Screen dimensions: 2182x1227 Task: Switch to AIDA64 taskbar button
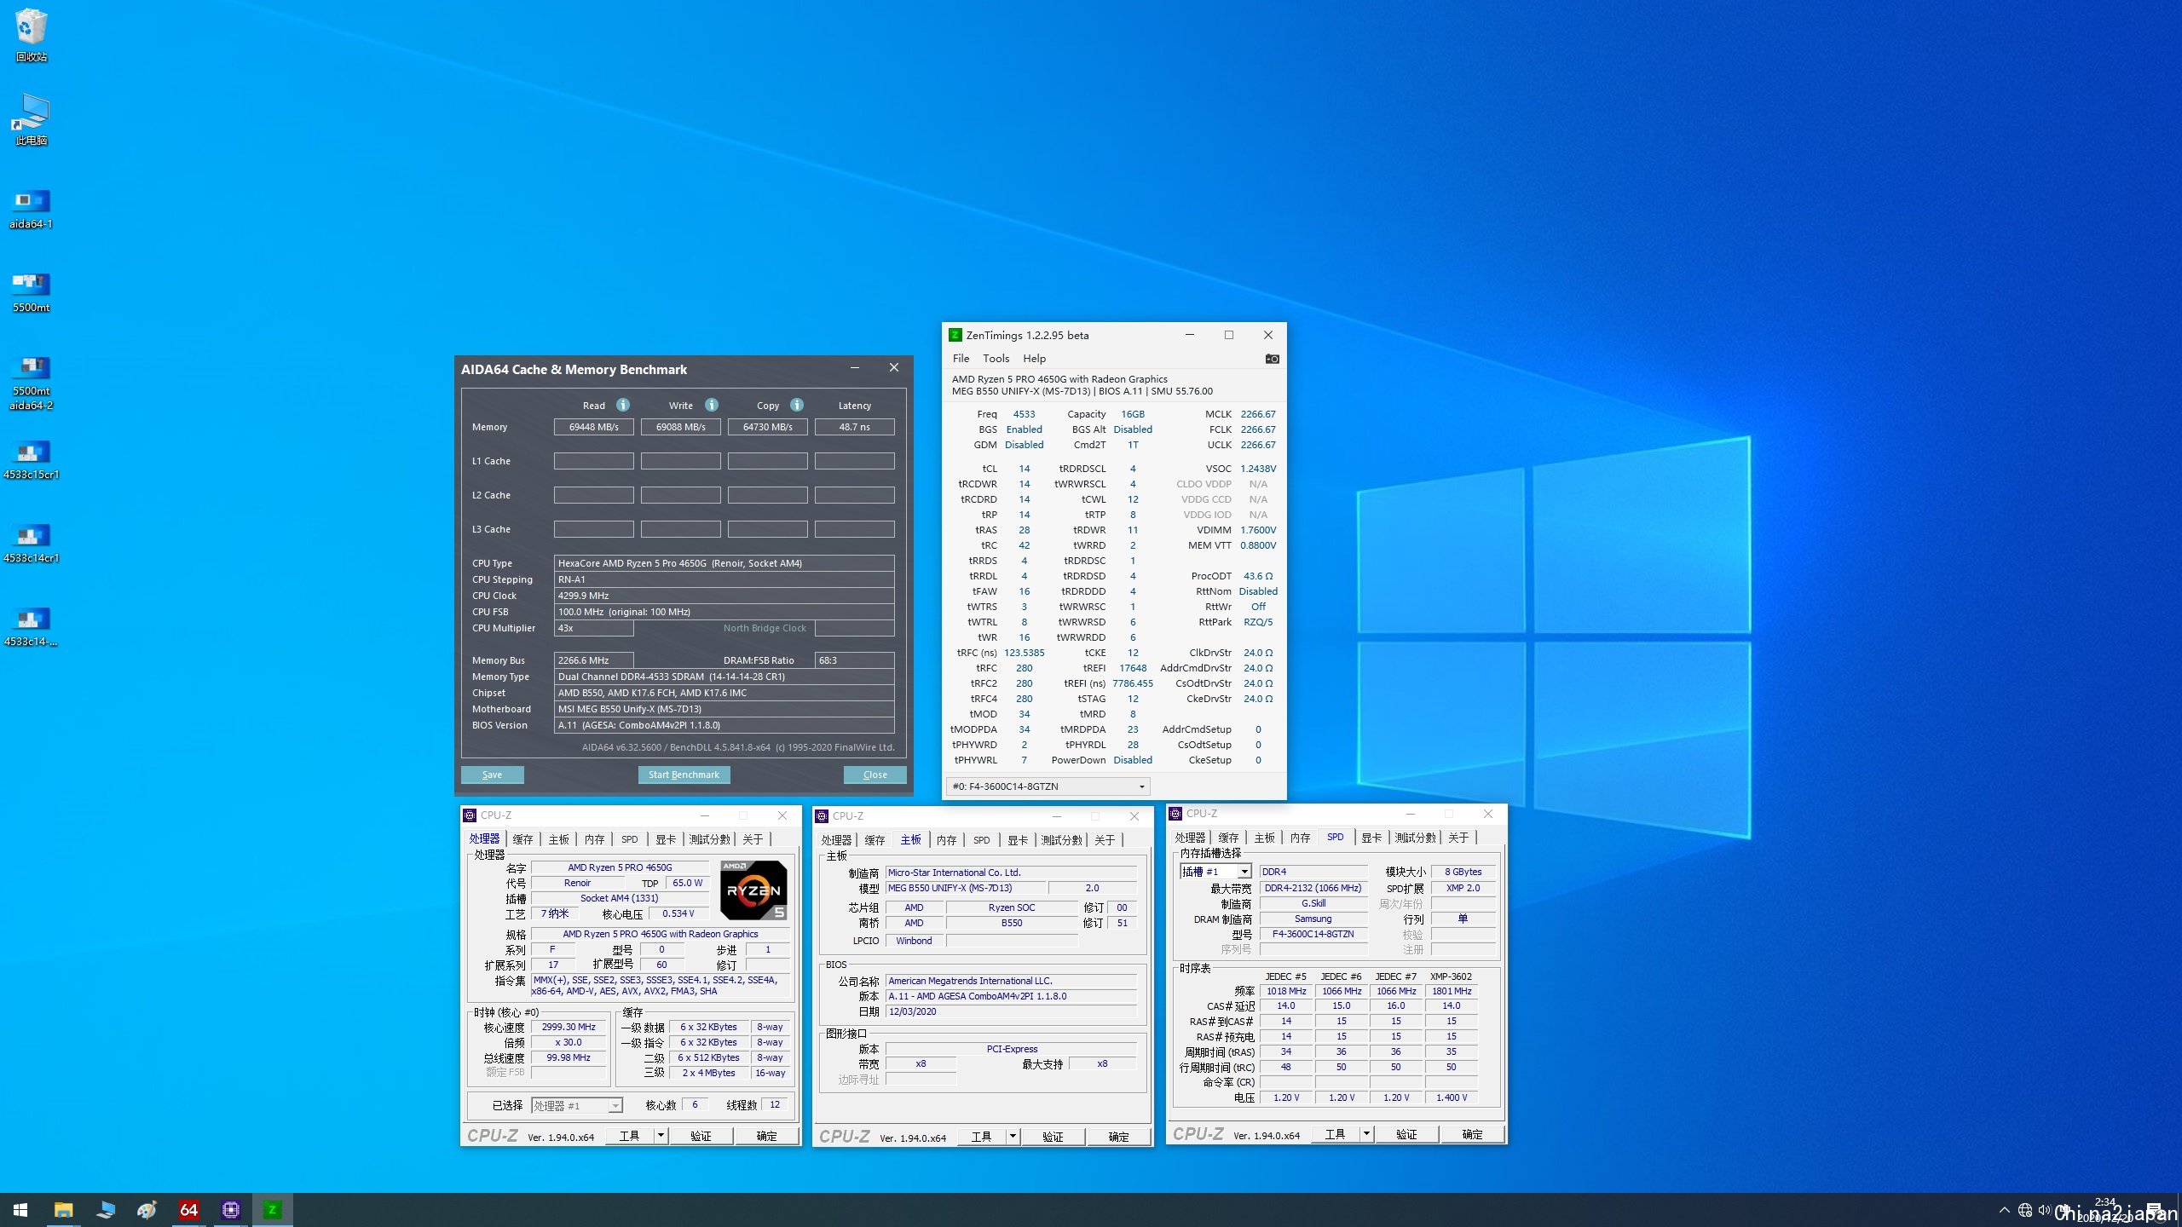pos(188,1210)
